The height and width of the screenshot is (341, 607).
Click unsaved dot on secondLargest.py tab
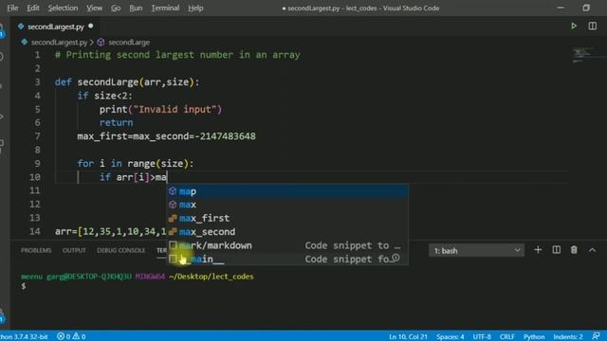[91, 27]
